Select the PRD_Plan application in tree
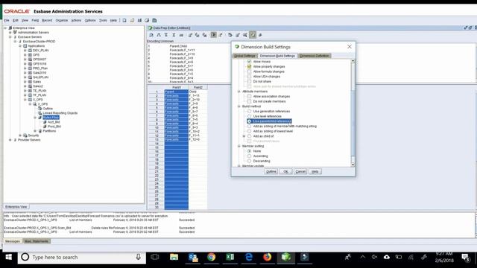 click(40, 68)
